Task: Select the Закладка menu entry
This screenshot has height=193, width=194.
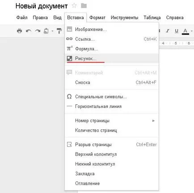Action: pyautogui.click(x=112, y=174)
